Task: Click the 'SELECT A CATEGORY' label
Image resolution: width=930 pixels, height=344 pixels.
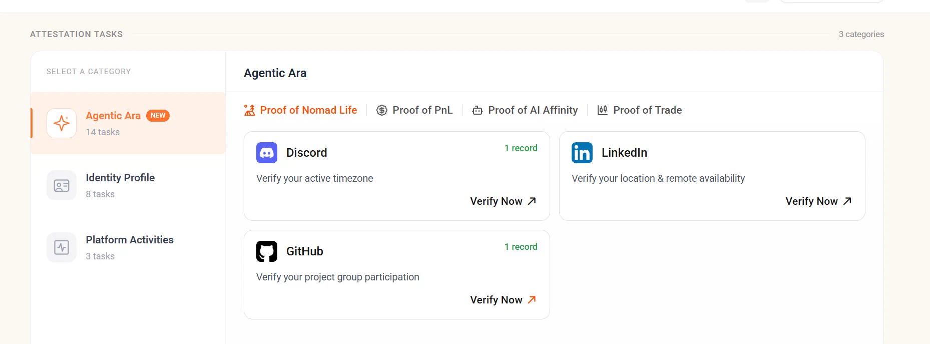Action: click(89, 72)
